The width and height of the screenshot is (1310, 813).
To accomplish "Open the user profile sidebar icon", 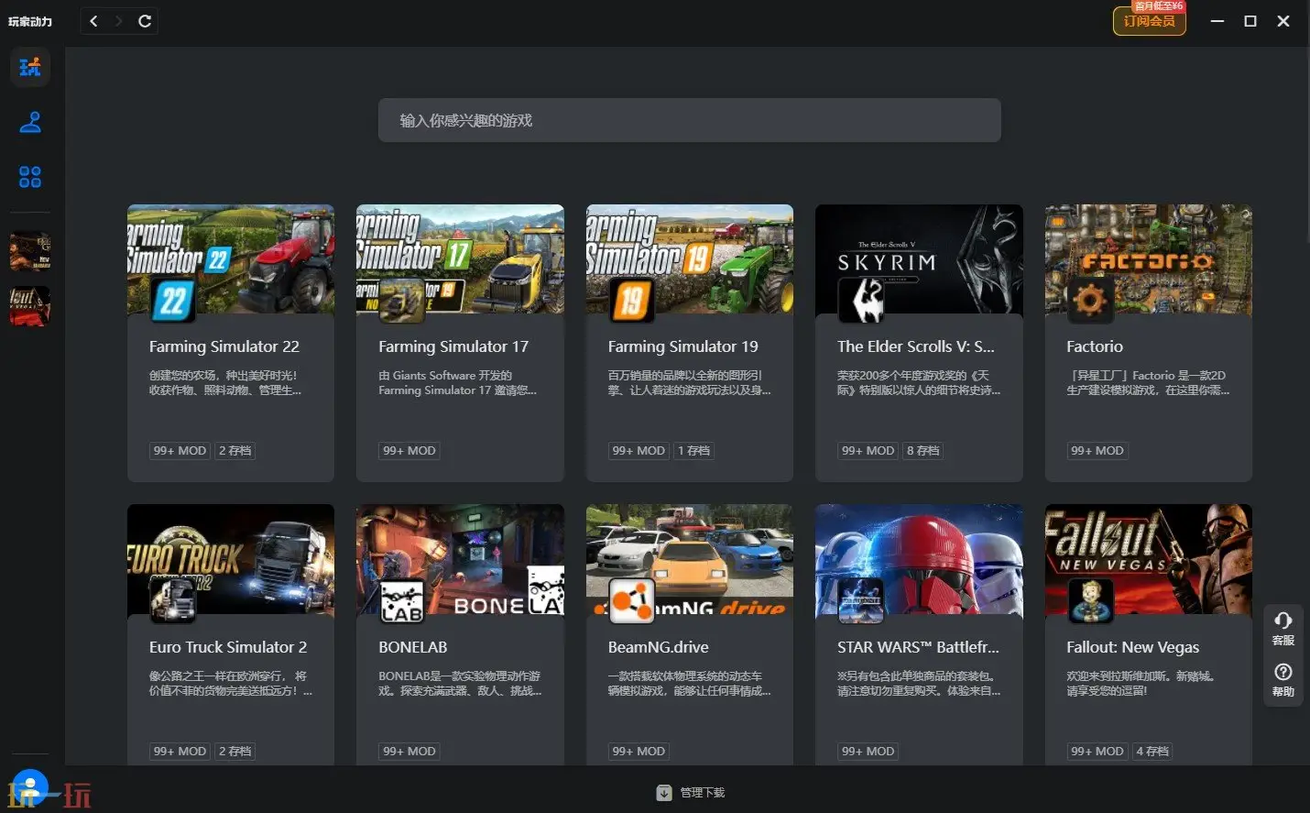I will pyautogui.click(x=30, y=122).
